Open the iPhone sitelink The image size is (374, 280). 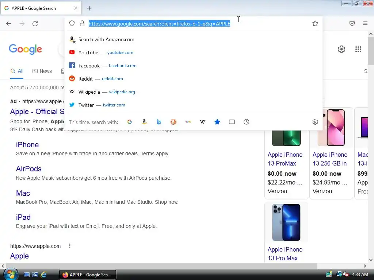click(x=27, y=145)
